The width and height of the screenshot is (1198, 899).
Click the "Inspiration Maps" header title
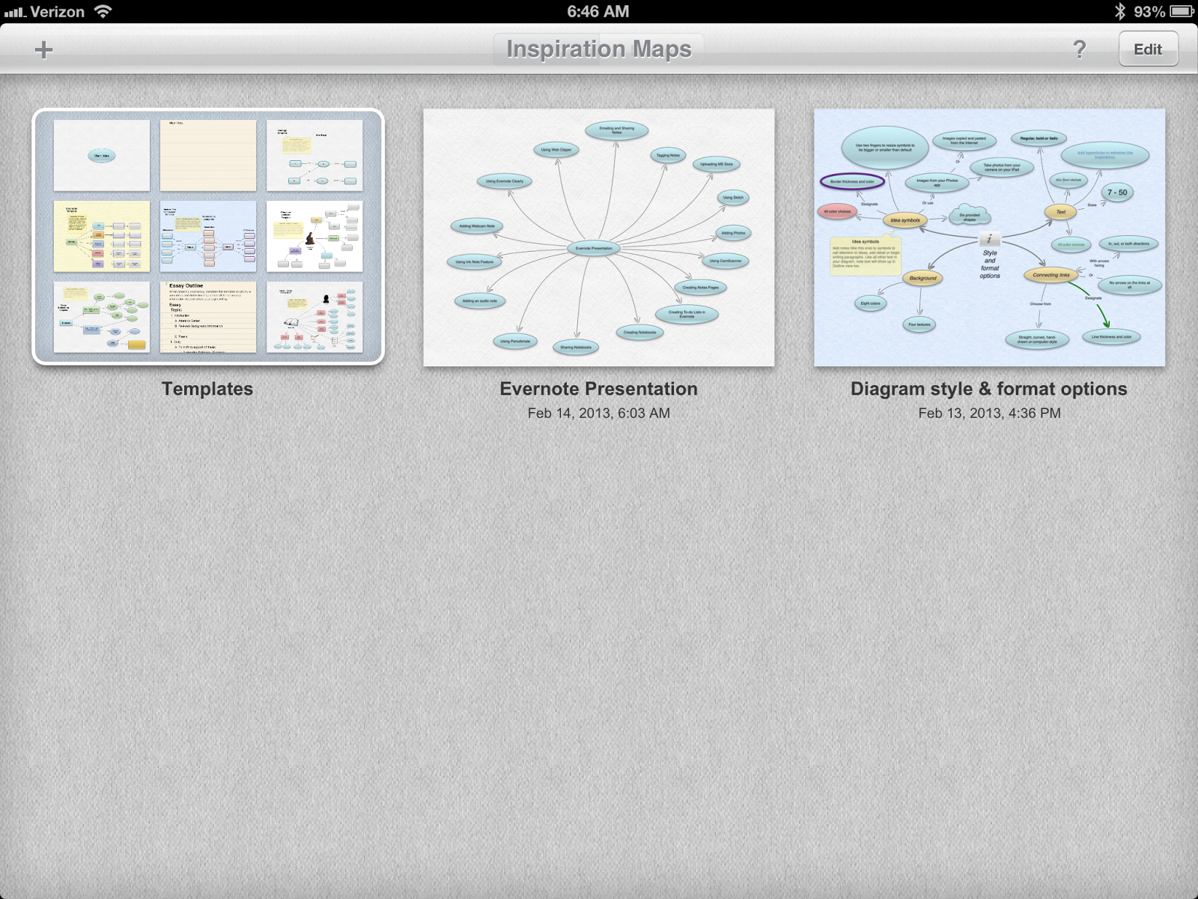click(599, 49)
